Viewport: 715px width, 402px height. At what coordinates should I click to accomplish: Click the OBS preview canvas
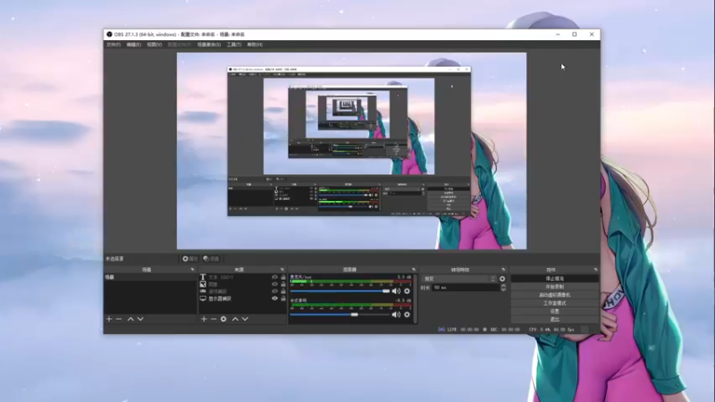tap(351, 151)
